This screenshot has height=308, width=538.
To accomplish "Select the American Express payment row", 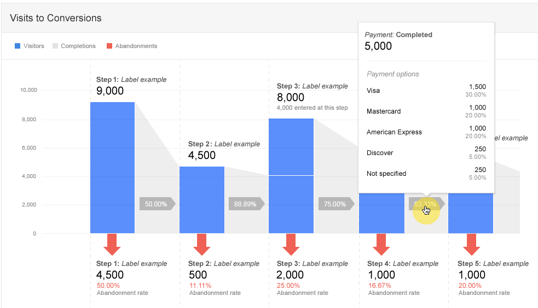I will (426, 132).
